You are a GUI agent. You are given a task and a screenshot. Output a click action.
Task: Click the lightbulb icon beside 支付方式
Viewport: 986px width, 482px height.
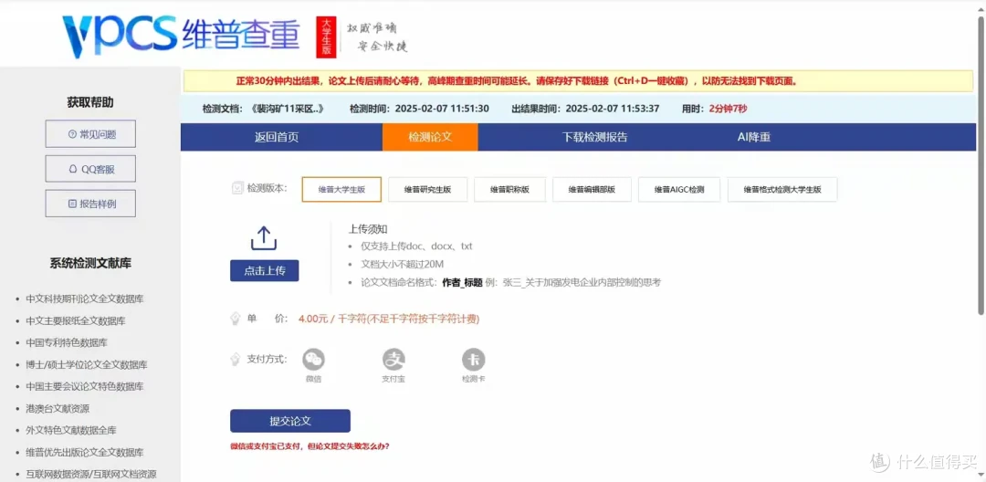(236, 359)
